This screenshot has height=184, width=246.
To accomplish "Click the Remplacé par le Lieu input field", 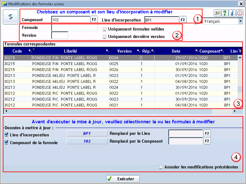I will (x=186, y=134).
